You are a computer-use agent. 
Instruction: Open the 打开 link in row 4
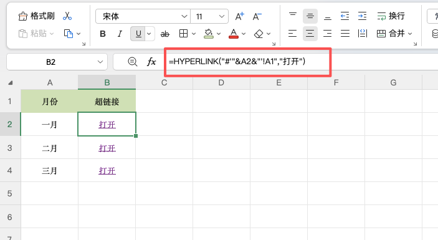click(107, 171)
